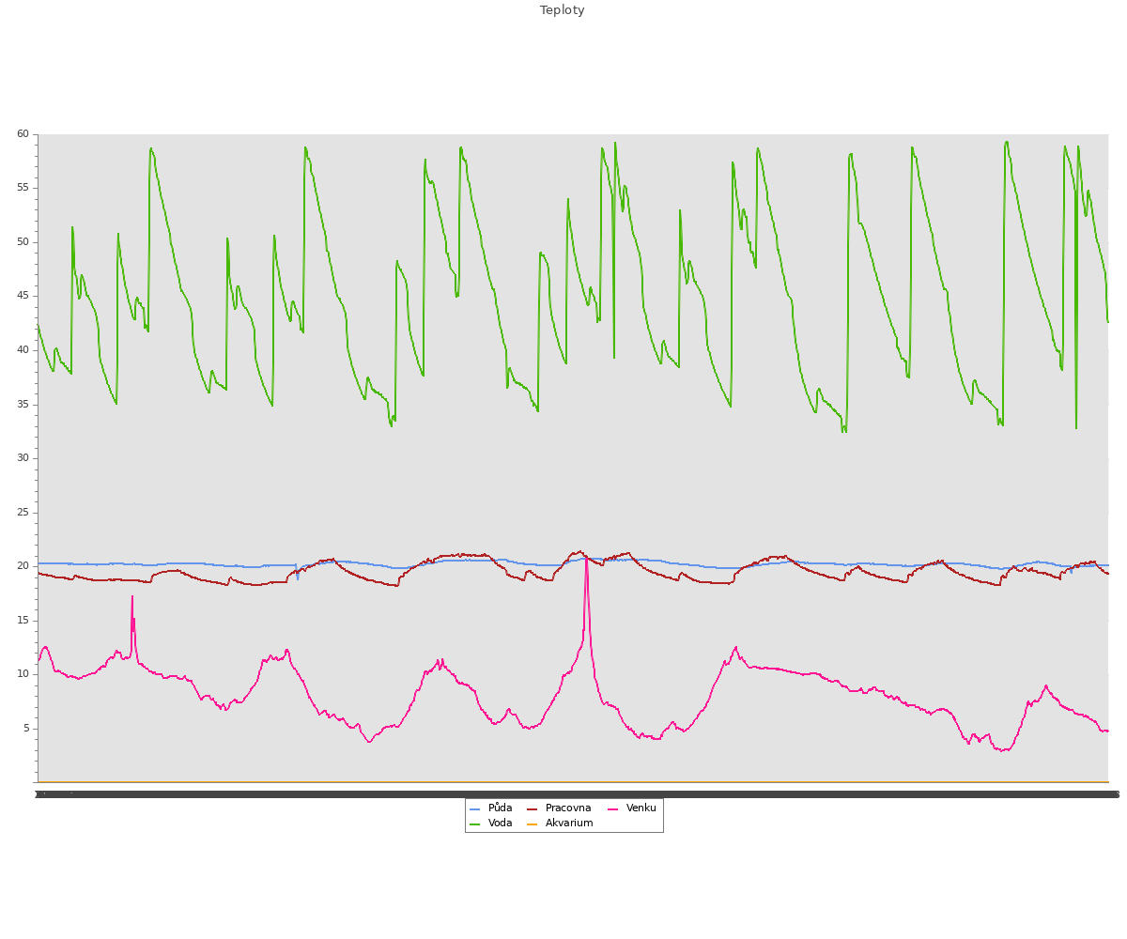The height and width of the screenshot is (939, 1127).
Task: Toggle the Venku series in legend
Action: click(632, 808)
